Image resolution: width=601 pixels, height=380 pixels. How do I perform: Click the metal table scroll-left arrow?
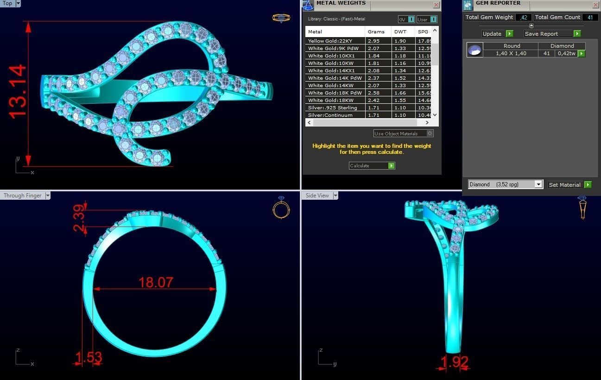click(309, 122)
